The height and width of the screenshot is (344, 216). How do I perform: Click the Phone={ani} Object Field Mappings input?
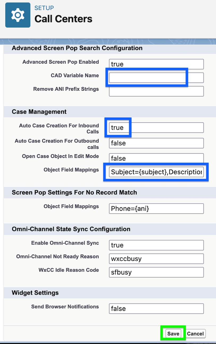(x=156, y=209)
